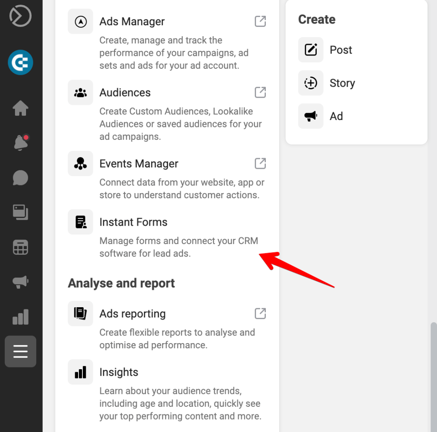Create a new Post

click(x=341, y=50)
